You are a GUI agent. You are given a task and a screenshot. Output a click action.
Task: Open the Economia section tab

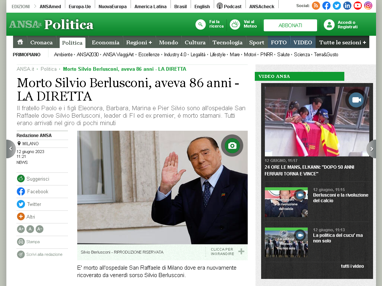[x=106, y=42]
